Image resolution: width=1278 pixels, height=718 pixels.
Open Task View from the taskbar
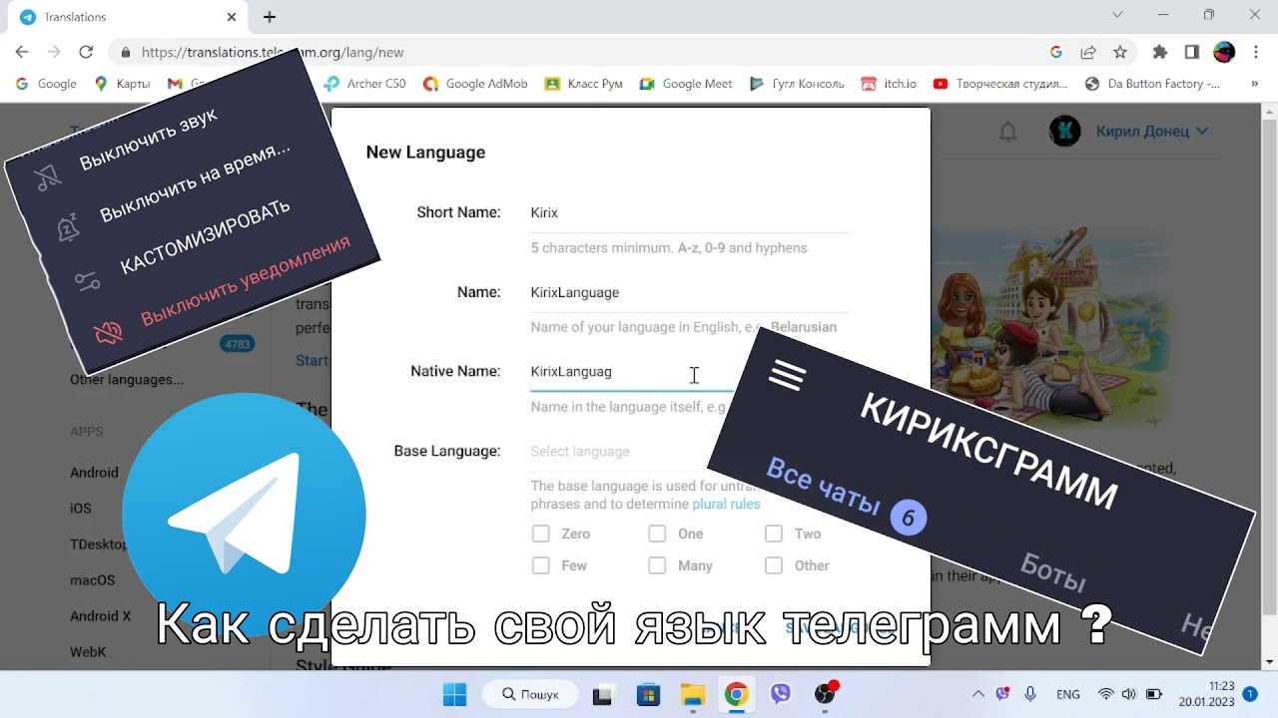coord(603,694)
